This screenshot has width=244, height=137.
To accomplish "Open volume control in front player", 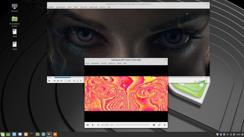I will (154, 125).
